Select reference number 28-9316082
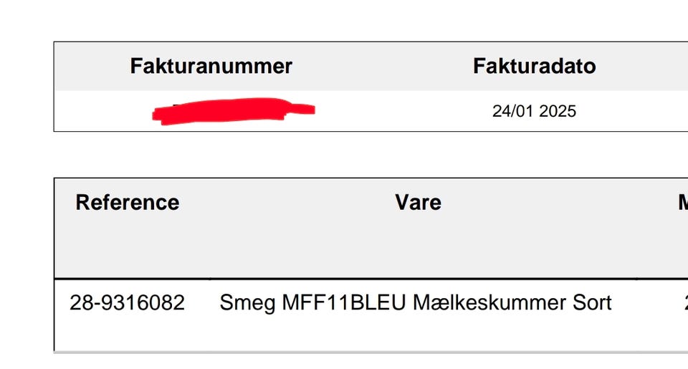Screen dimensions: 688x369 127,302
